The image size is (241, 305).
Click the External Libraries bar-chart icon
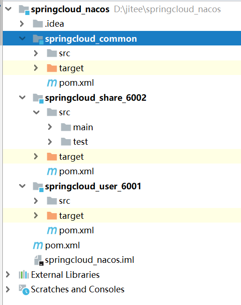(x=24, y=275)
